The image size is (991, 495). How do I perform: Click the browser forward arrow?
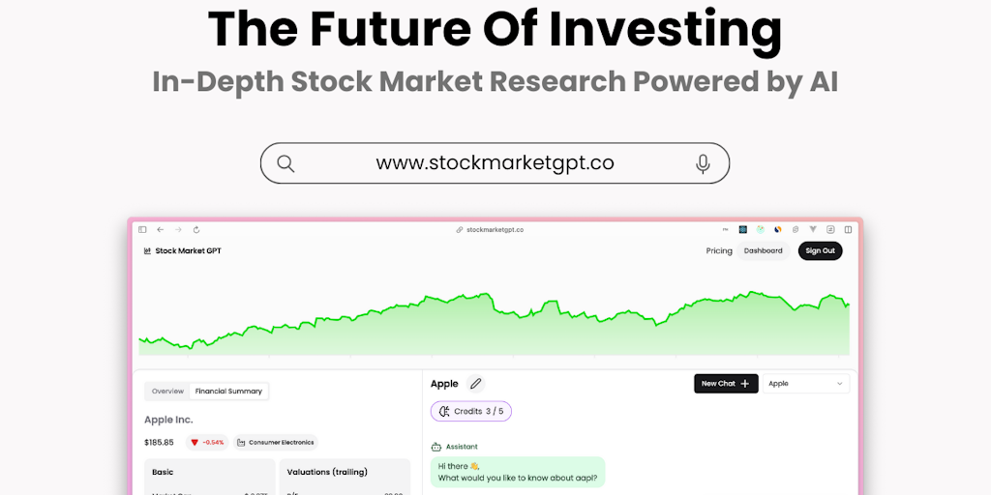coord(178,230)
